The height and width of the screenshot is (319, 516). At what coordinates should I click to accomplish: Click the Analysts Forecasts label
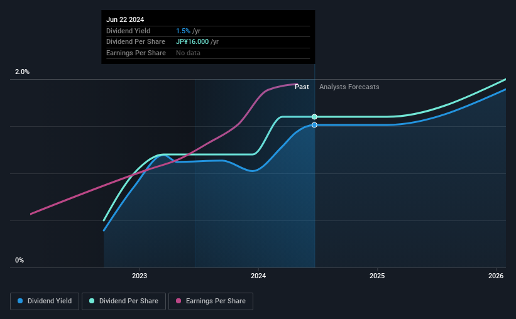click(349, 87)
